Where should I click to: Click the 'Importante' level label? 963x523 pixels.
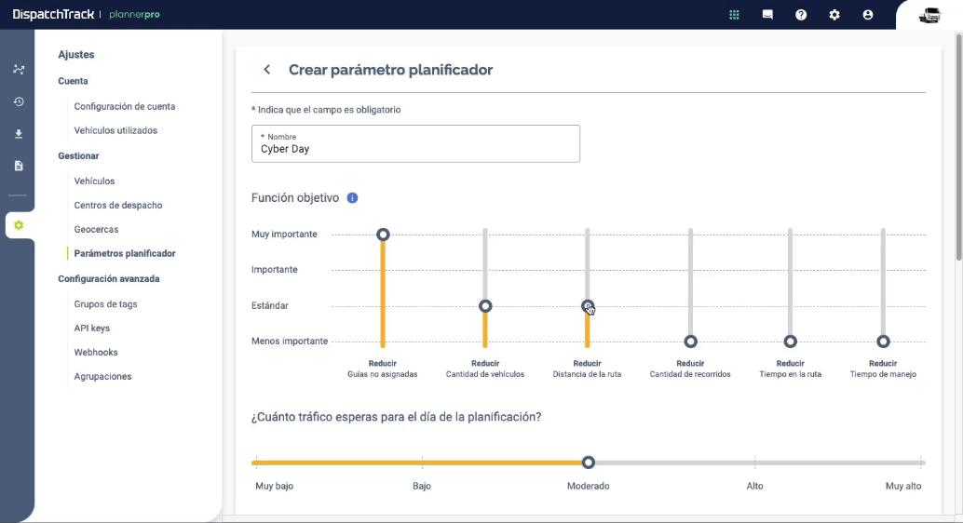pos(275,270)
